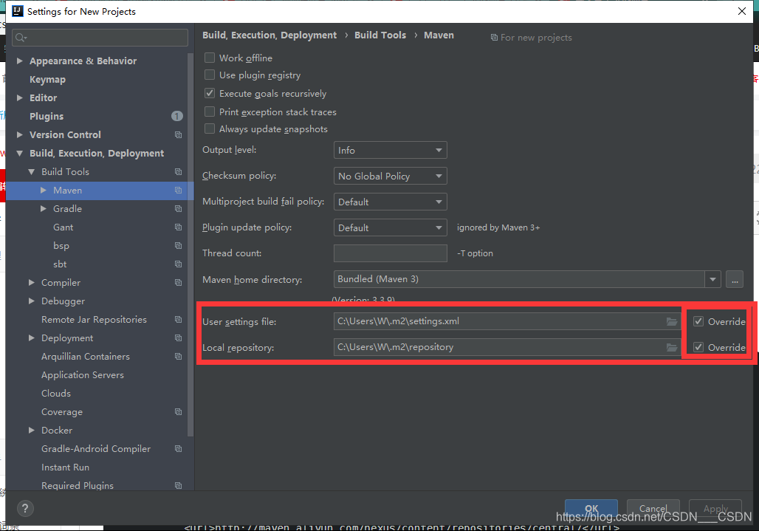
Task: Expand the Maven subtree arrow
Action: pyautogui.click(x=44, y=191)
